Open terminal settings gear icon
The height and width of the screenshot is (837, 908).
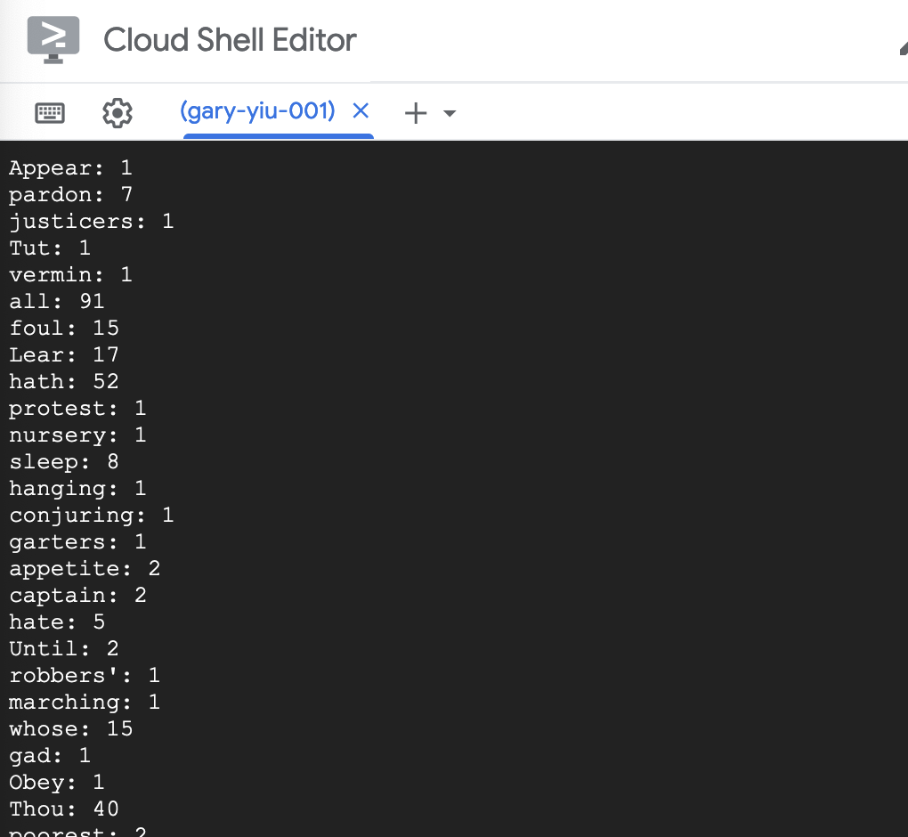point(118,113)
